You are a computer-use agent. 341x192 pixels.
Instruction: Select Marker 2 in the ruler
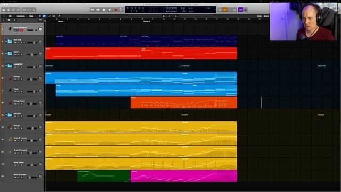tap(147, 21)
